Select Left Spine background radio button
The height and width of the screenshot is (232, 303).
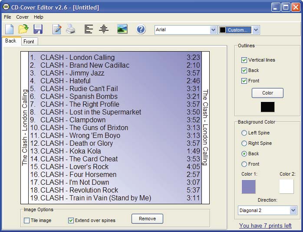coord(244,133)
